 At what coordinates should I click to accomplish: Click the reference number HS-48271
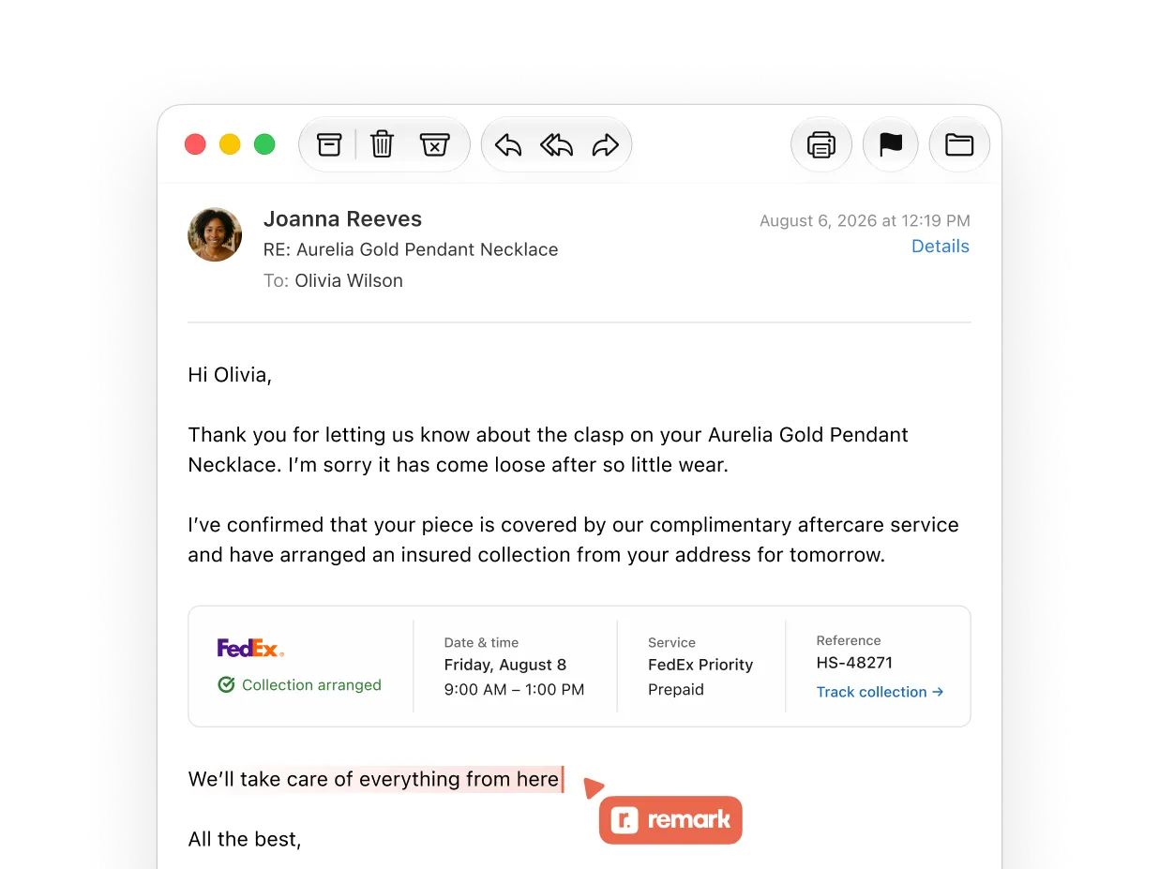(x=854, y=663)
